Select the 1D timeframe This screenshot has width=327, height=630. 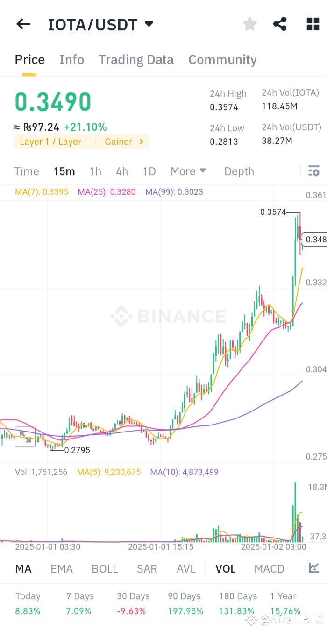tap(149, 171)
